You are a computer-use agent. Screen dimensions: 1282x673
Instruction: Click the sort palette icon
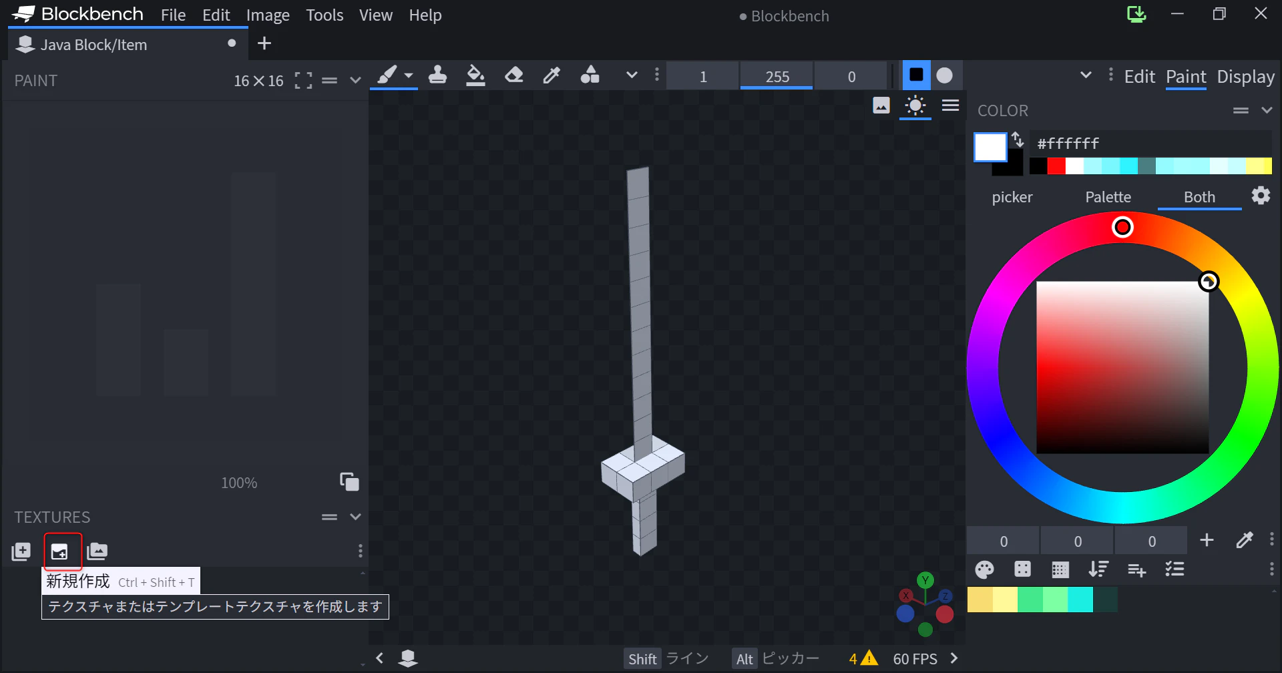[1098, 570]
